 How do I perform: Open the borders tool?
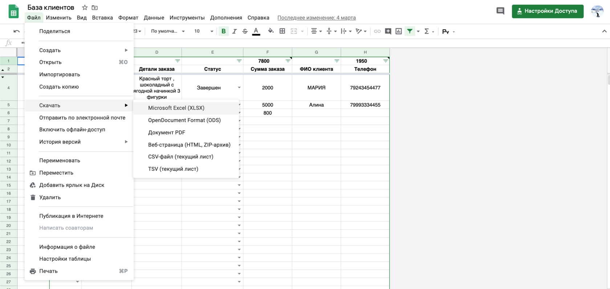[x=282, y=31]
